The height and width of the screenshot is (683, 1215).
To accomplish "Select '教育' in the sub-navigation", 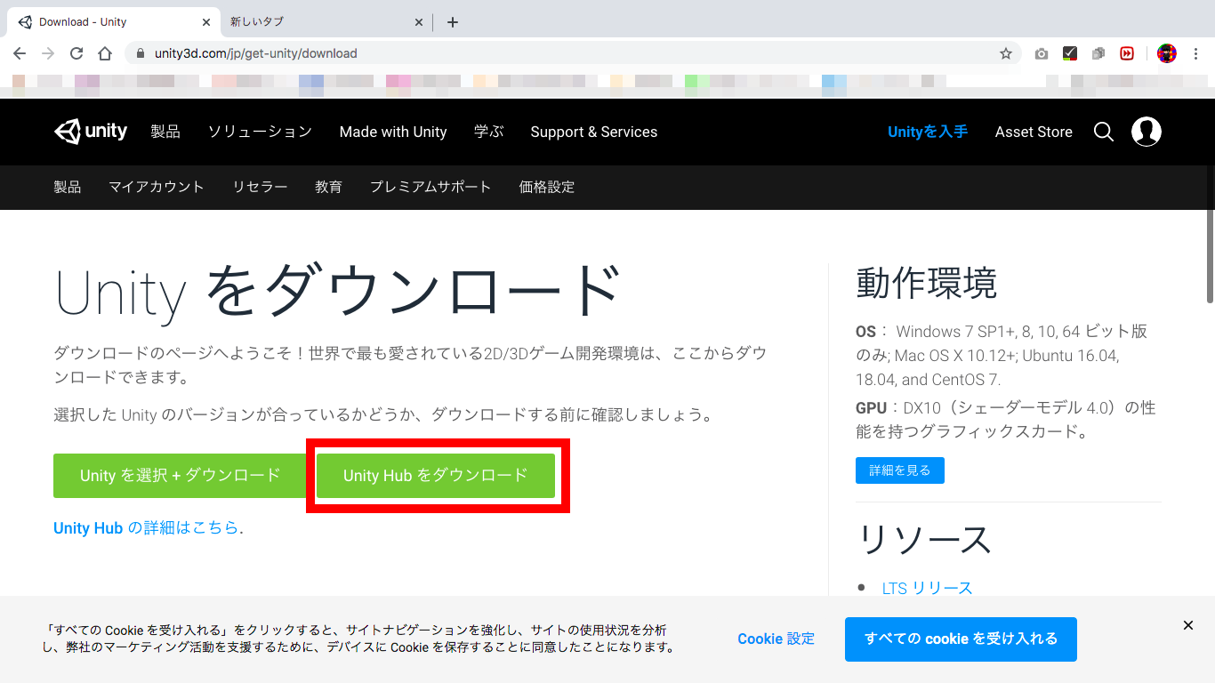I will point(328,187).
